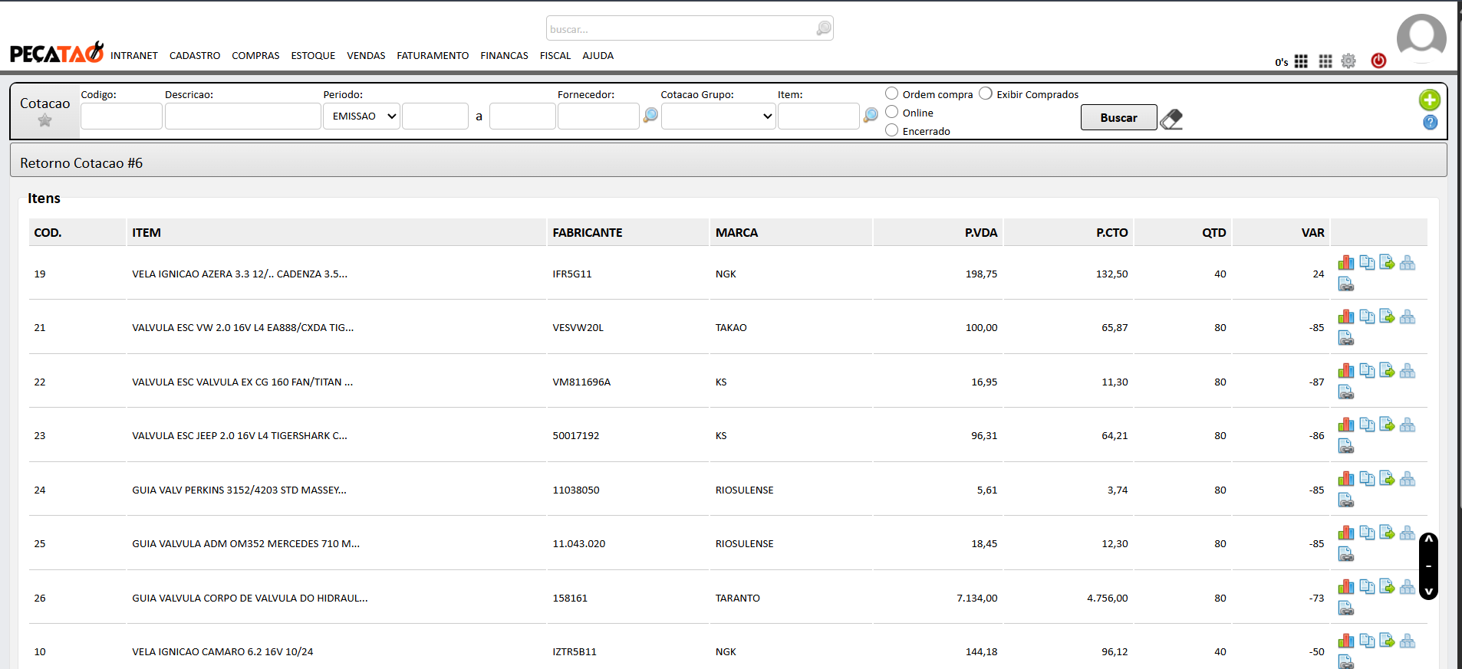The width and height of the screenshot is (1462, 669).
Task: Click export document icon for VALVULA ESC JEEP row
Action: click(1387, 424)
